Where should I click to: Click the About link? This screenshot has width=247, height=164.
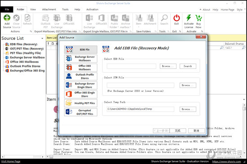tap(207, 9)
